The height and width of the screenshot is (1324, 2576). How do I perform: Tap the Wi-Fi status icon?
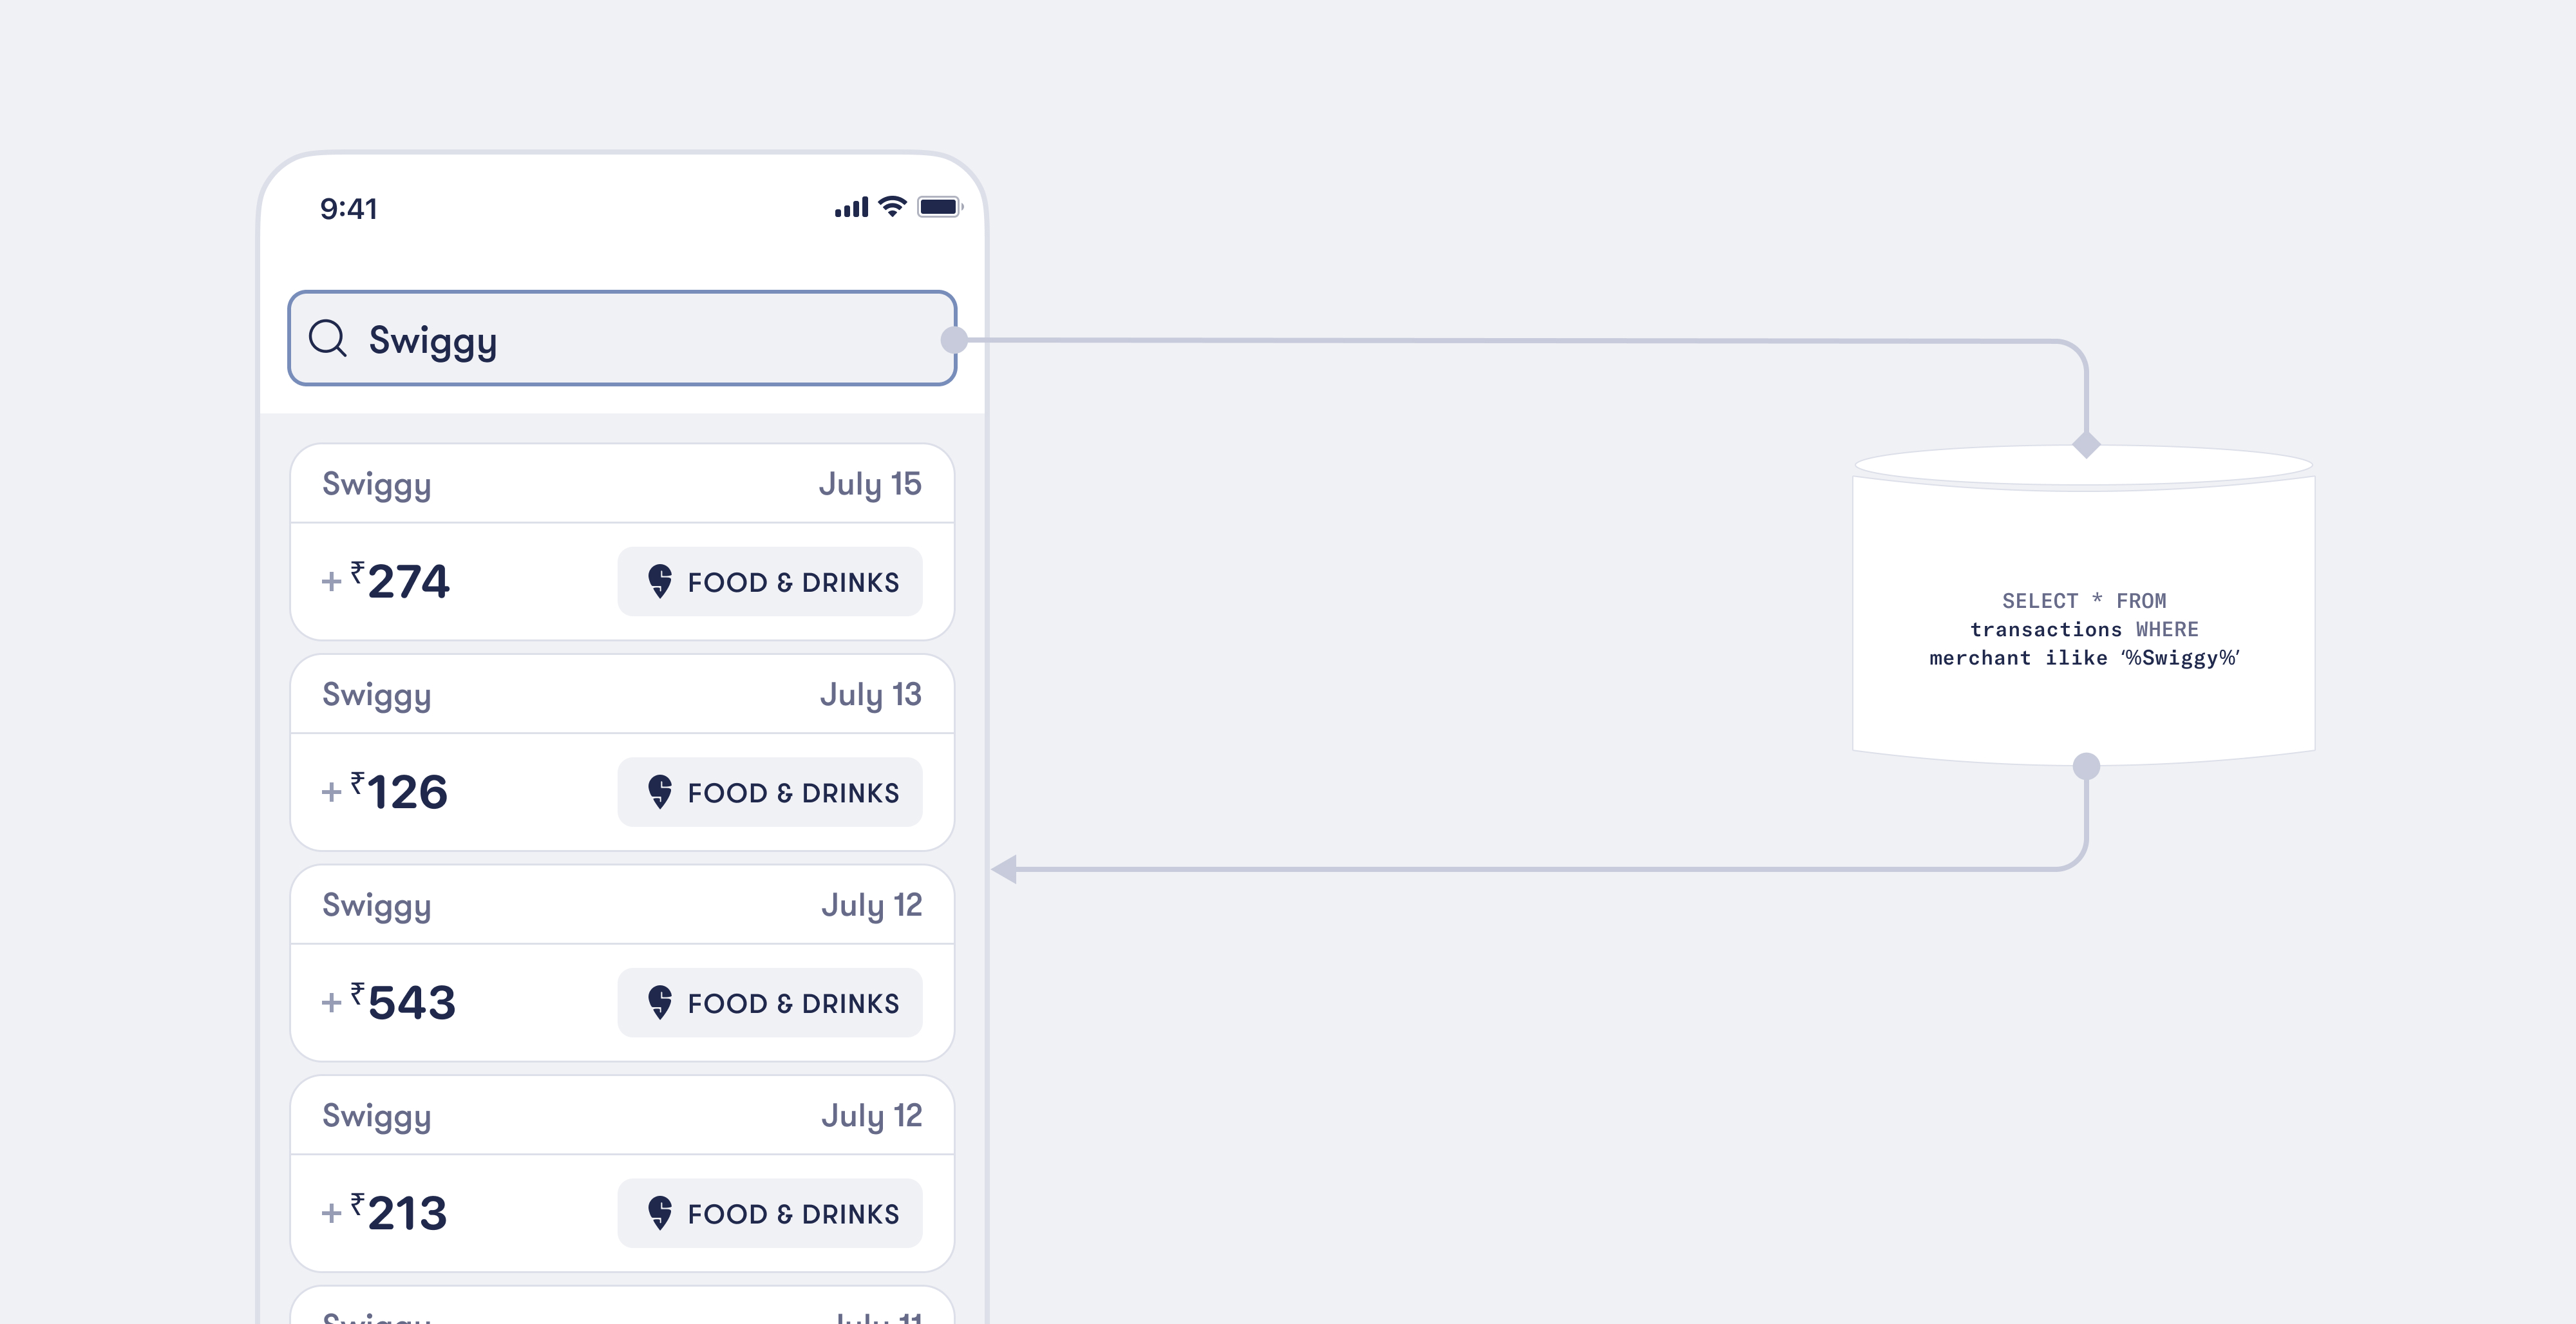(x=892, y=207)
